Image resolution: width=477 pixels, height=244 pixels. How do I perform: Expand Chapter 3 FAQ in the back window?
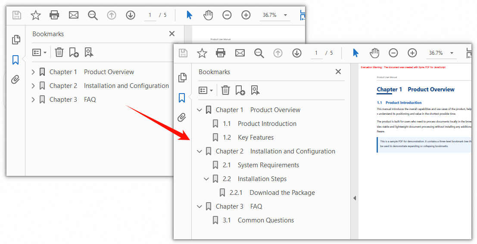tap(33, 100)
